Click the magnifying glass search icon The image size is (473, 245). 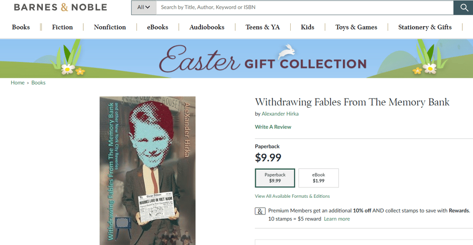pyautogui.click(x=464, y=7)
